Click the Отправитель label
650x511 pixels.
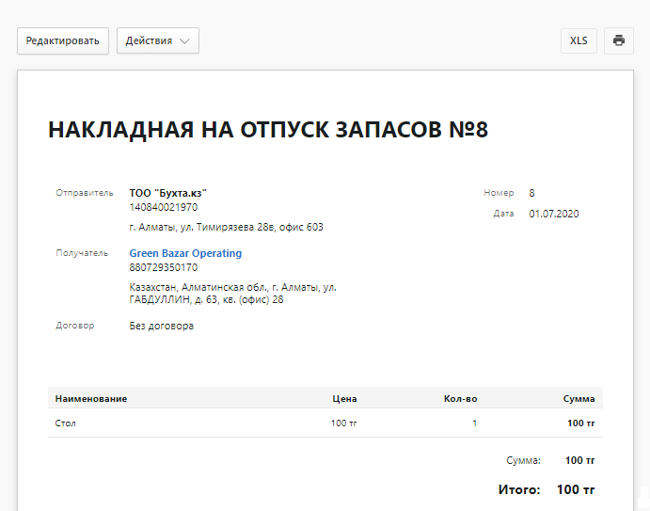84,193
